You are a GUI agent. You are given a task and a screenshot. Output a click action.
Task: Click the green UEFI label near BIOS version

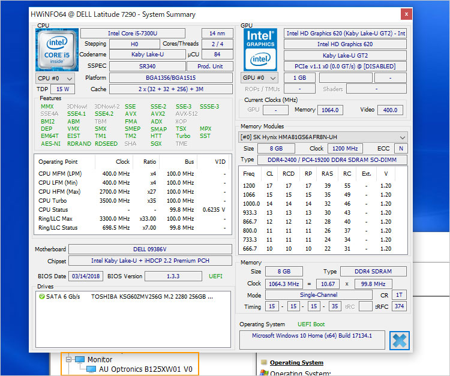point(215,276)
